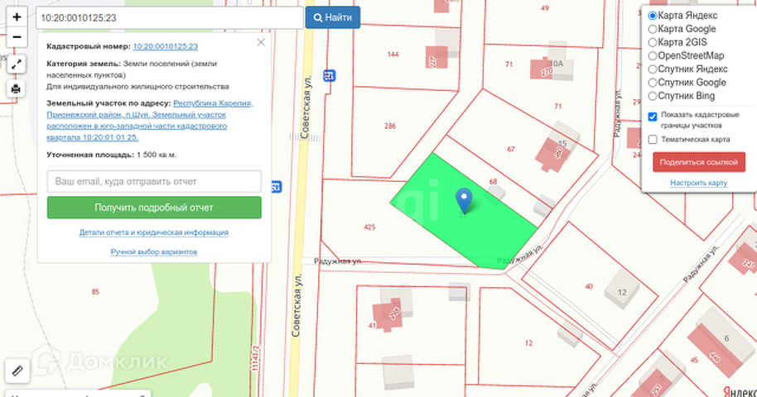Click Получить подробный отчет green button
This screenshot has height=397, width=757.
coord(155,208)
